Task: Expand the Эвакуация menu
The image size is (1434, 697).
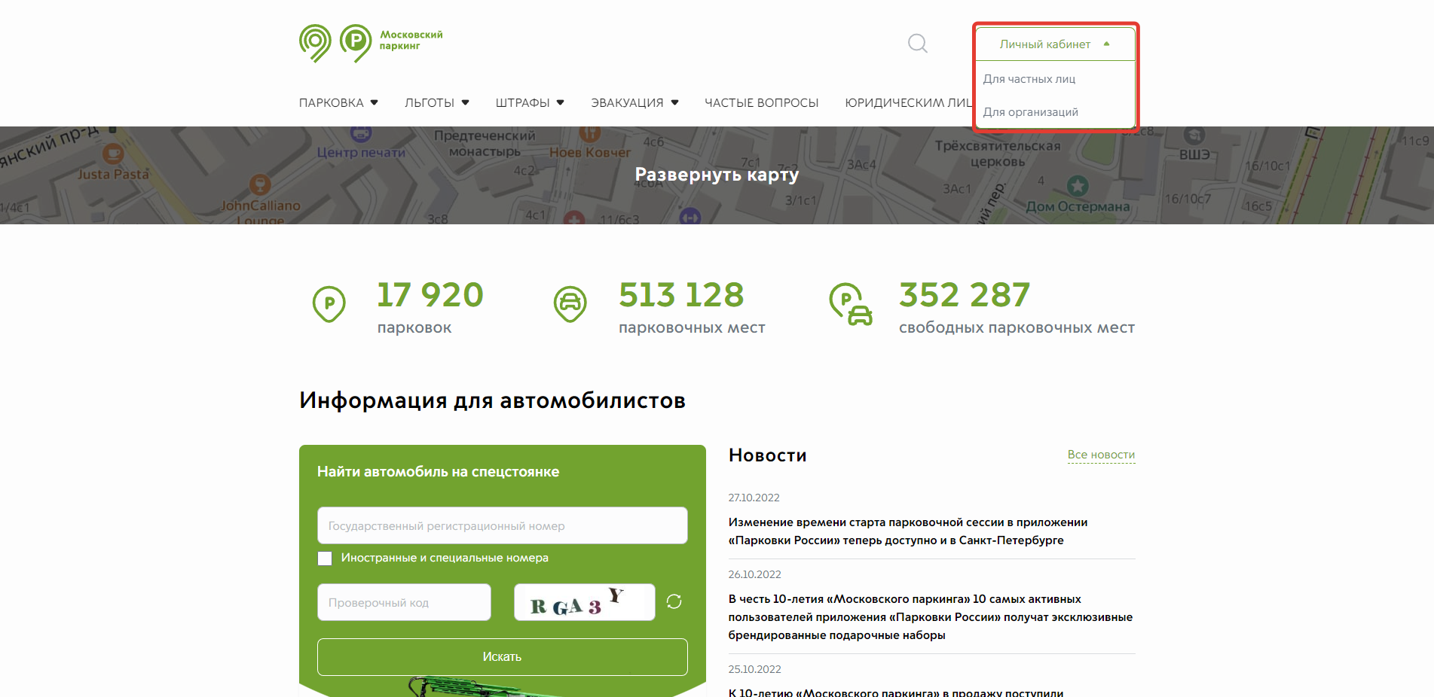Action: click(x=634, y=103)
